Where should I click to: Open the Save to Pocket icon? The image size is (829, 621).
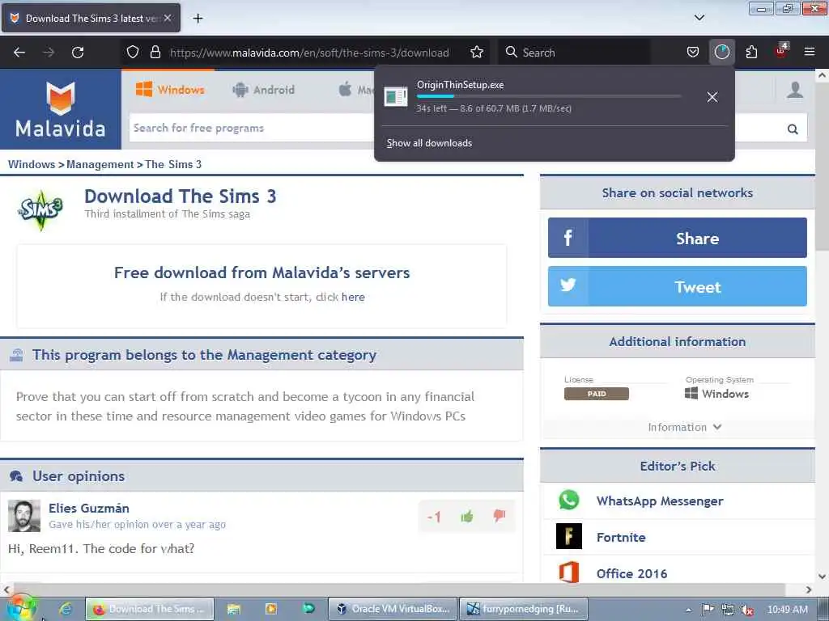pyautogui.click(x=693, y=53)
